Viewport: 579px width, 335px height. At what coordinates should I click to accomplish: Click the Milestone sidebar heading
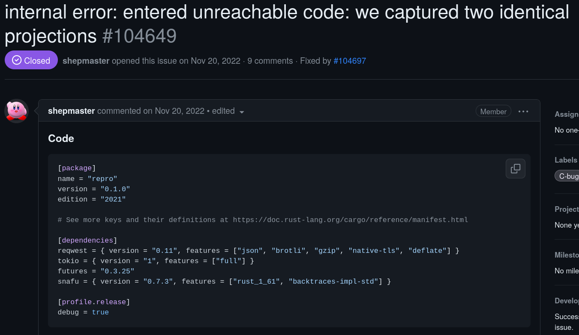pyautogui.click(x=567, y=255)
